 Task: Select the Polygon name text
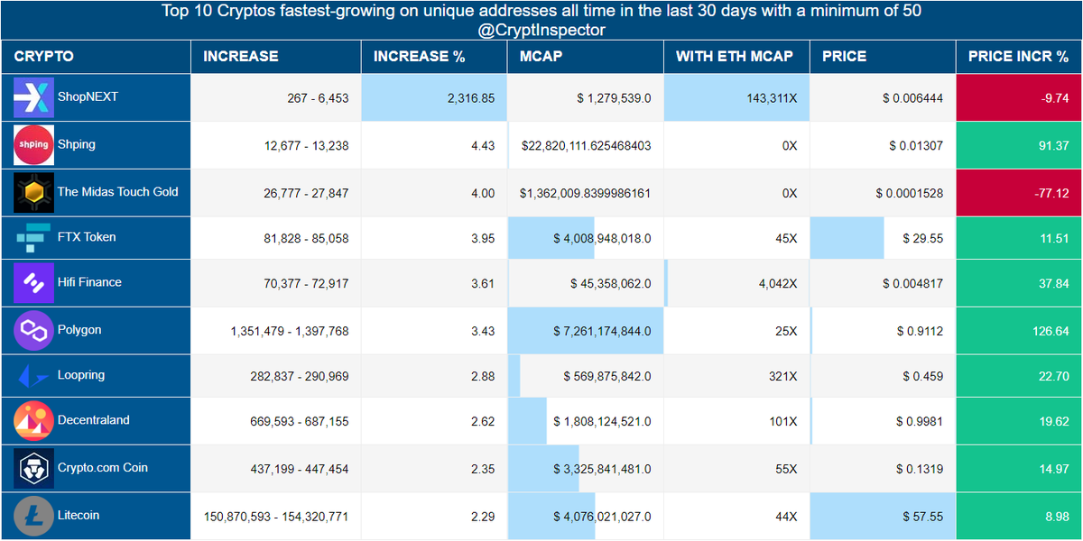(x=79, y=330)
